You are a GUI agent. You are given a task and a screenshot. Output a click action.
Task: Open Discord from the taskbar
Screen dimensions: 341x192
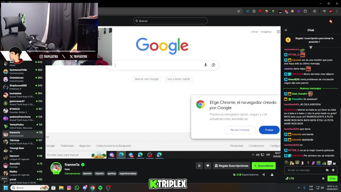(x=85, y=188)
